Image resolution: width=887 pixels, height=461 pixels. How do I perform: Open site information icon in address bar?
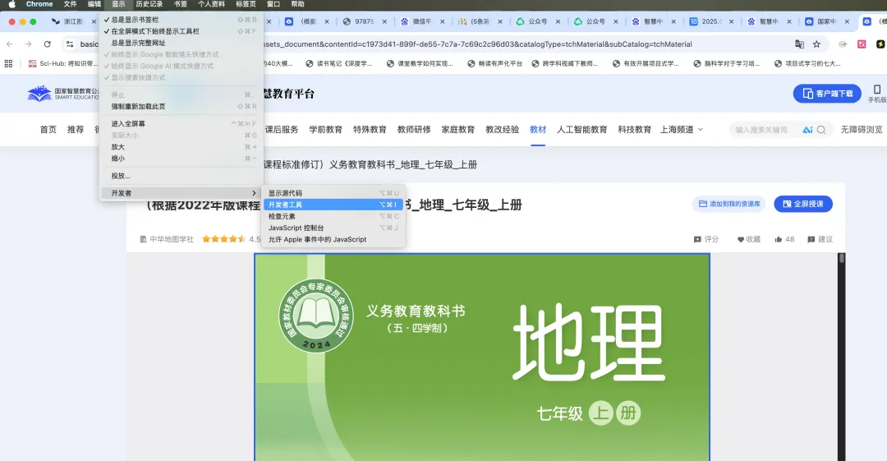coord(70,44)
